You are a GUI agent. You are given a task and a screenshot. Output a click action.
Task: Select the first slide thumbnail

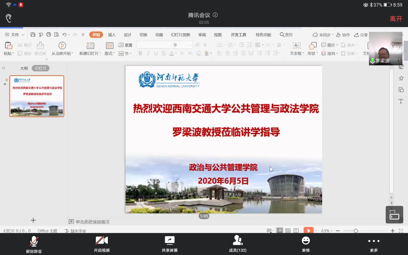pos(37,96)
